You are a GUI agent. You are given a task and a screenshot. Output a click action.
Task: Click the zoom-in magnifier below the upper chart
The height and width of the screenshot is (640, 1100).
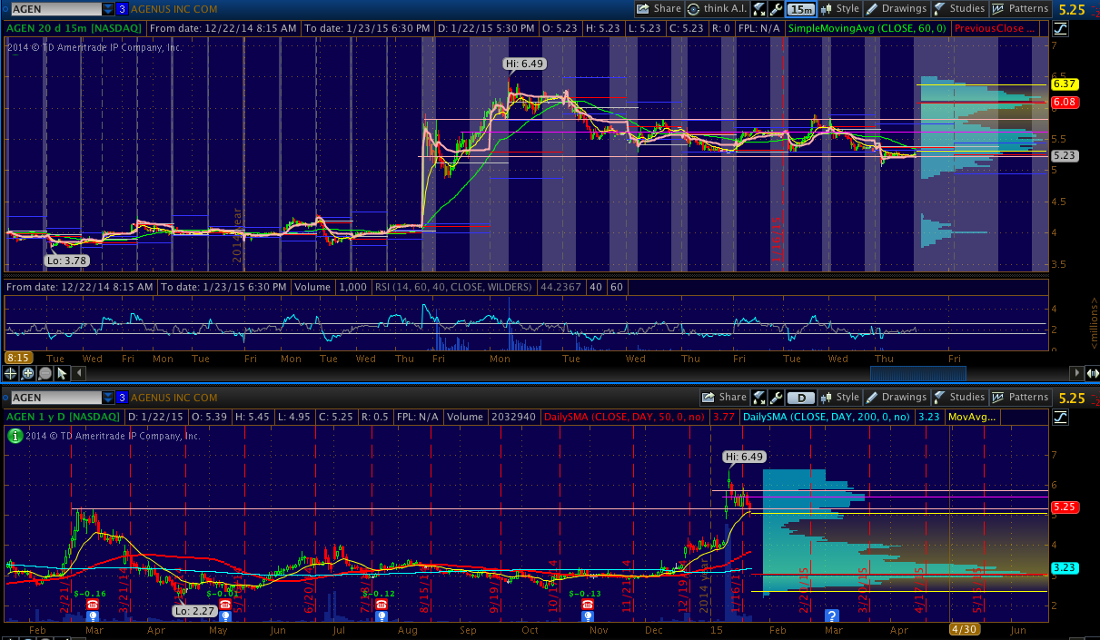pyautogui.click(x=28, y=373)
